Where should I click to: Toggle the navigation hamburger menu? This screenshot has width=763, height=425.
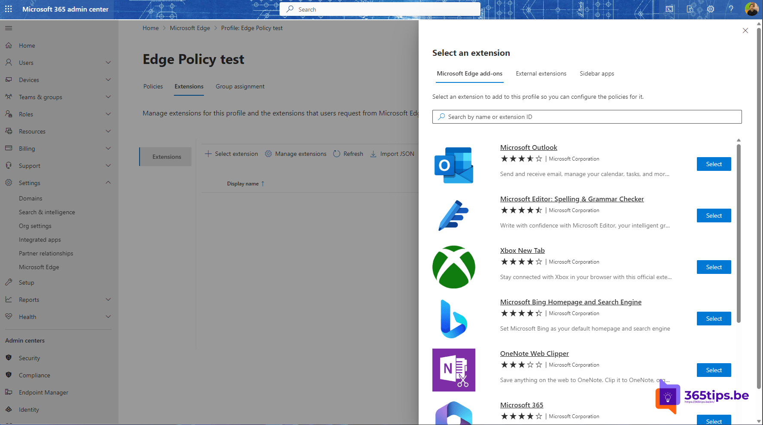pos(9,28)
